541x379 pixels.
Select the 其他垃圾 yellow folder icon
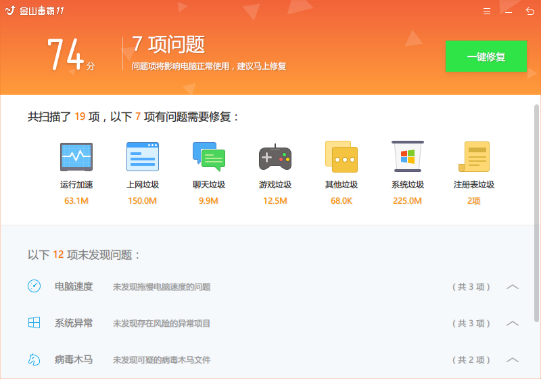tap(342, 157)
